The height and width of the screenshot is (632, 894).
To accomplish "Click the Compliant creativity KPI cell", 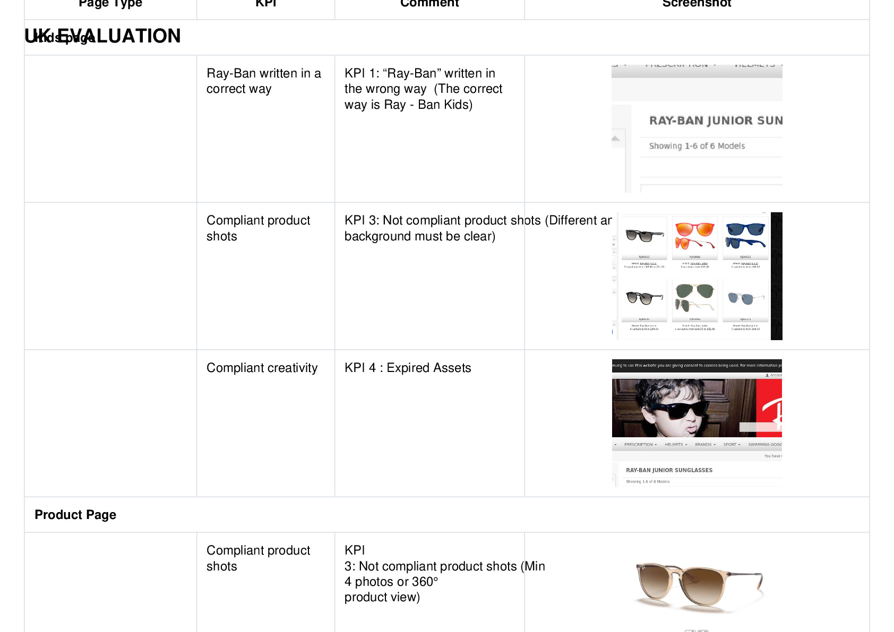I will click(x=262, y=368).
